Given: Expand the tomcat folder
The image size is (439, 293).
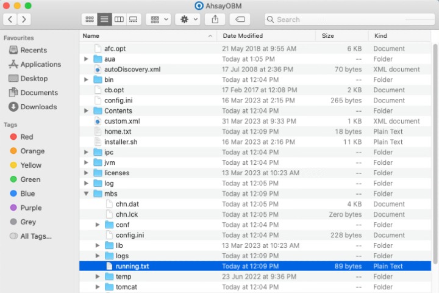Looking at the screenshot, I should pyautogui.click(x=98, y=288).
